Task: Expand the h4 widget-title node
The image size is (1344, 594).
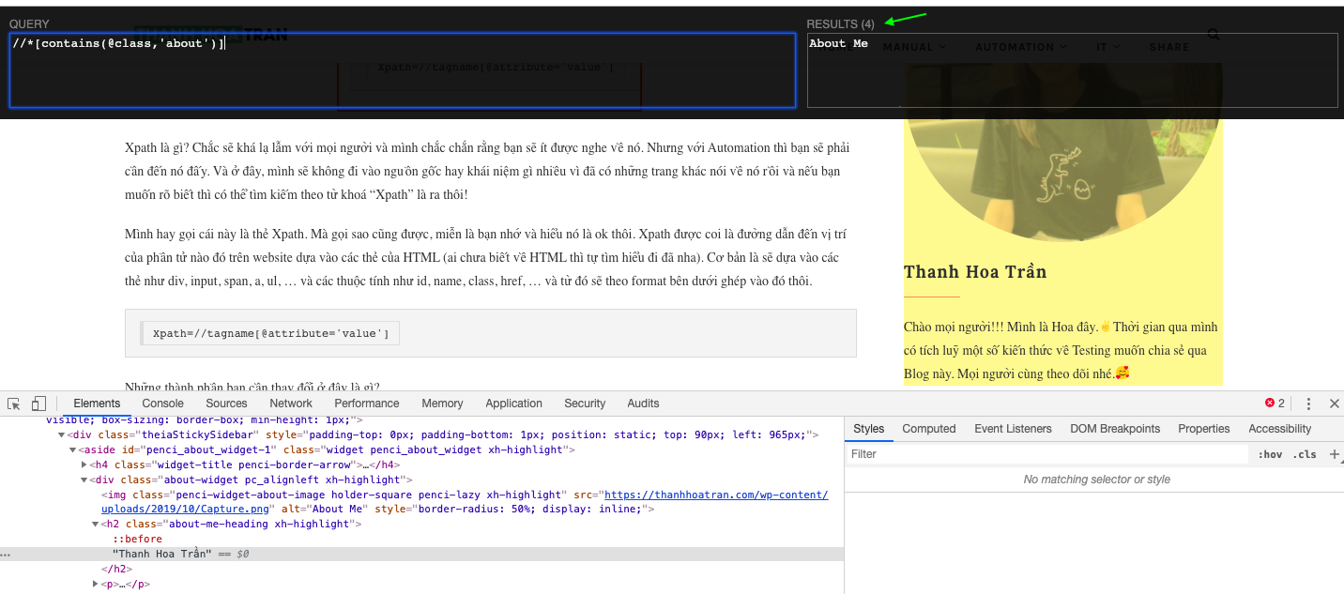Action: pos(84,465)
